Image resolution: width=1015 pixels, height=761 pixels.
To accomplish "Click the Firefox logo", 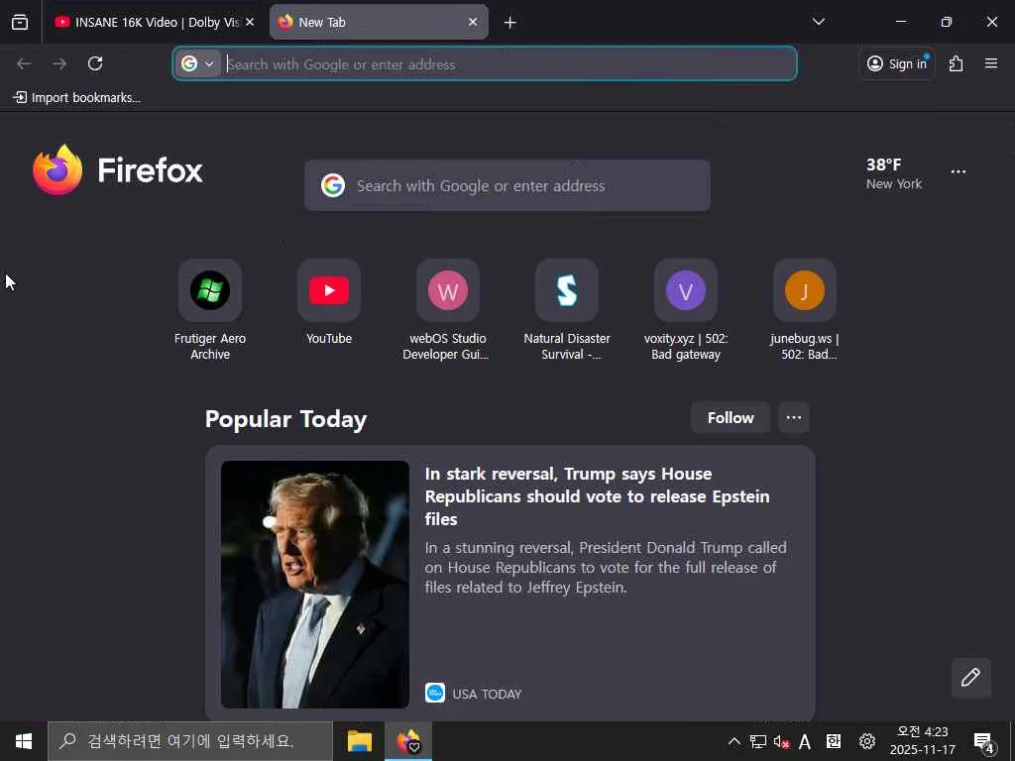I will (x=118, y=170).
